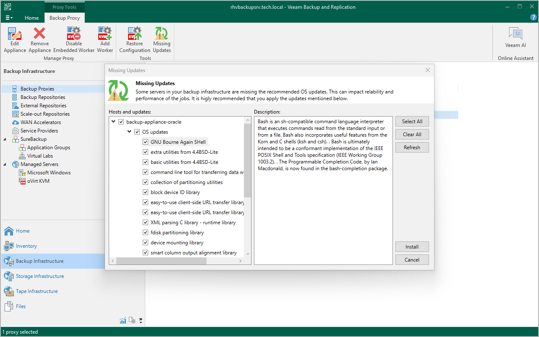Collapse the Managed Servers tree node
Viewport: 539px width, 337px height.
(x=5, y=164)
